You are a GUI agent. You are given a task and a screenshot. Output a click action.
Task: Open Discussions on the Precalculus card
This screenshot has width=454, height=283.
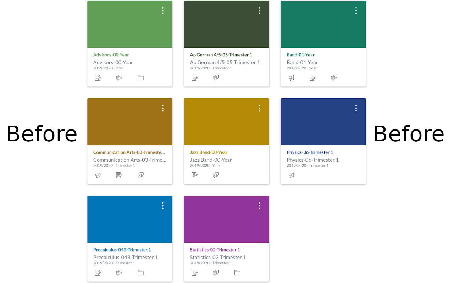(119, 272)
